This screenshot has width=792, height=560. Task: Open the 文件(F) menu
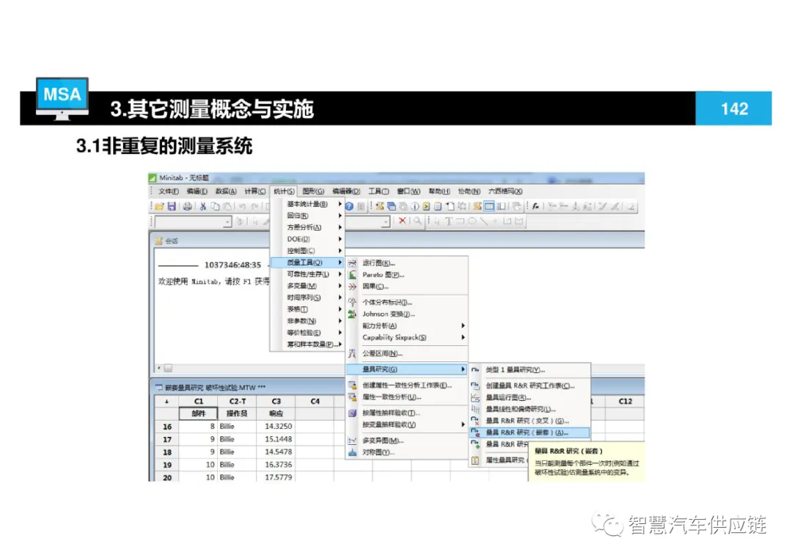click(x=168, y=191)
